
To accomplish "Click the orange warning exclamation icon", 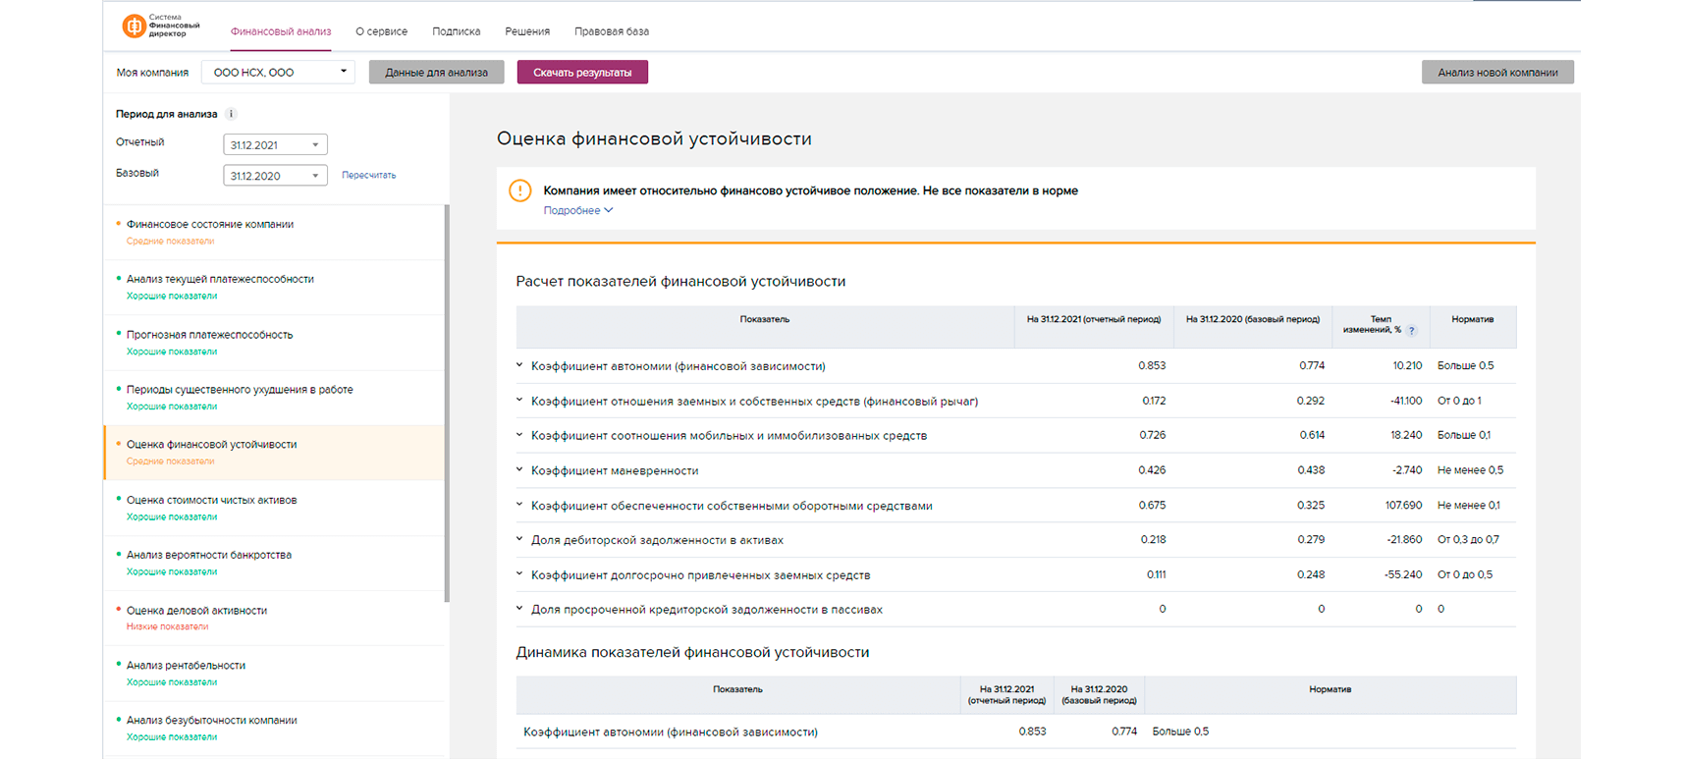I will [519, 190].
